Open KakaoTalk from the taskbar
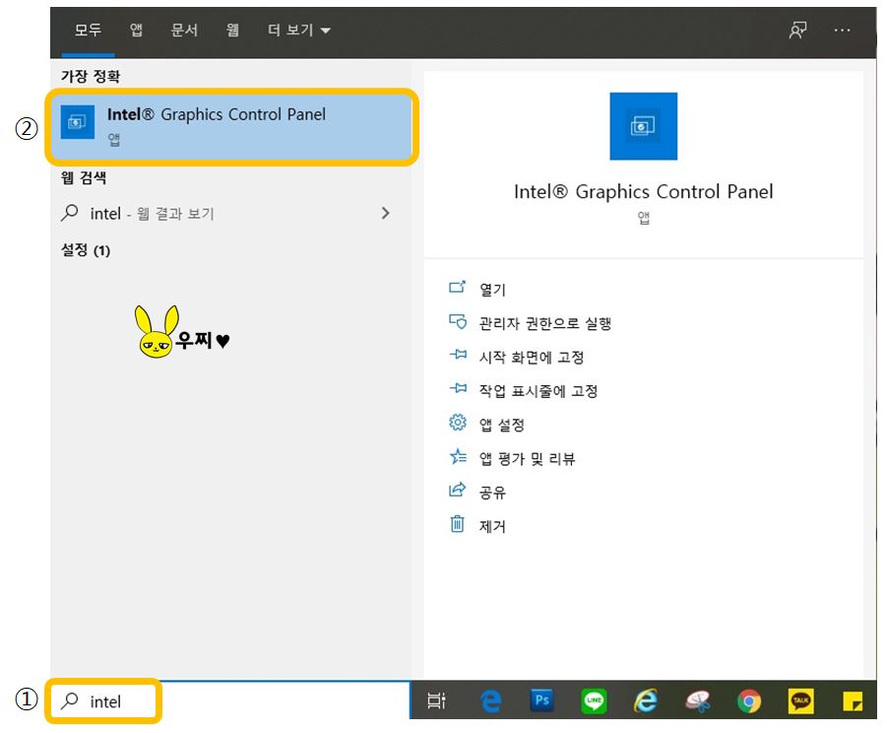The image size is (887, 733). pos(801,700)
